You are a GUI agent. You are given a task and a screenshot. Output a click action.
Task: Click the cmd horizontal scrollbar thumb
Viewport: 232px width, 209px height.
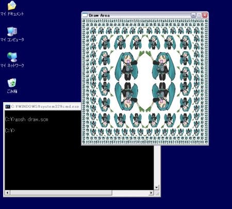pos(61,192)
